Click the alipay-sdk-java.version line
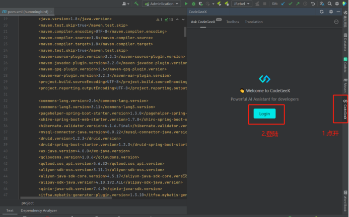 coord(111,182)
